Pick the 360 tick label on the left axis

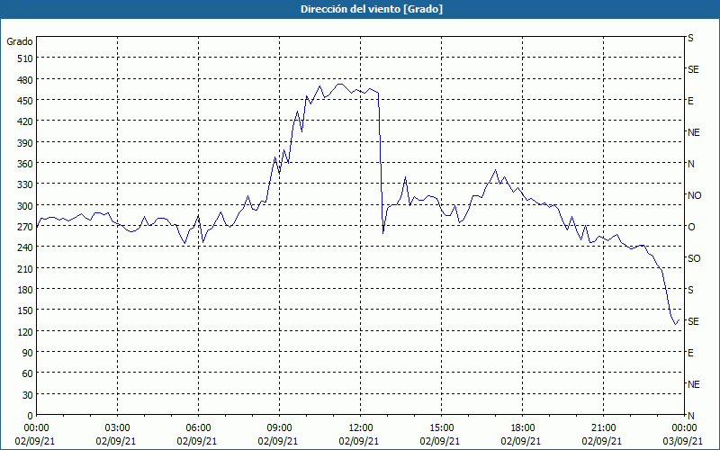pos(25,164)
